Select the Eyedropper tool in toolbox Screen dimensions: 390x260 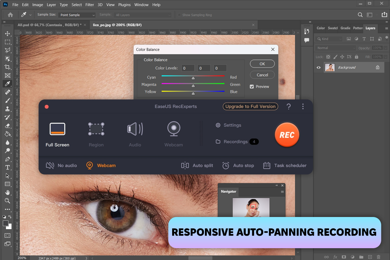point(8,84)
